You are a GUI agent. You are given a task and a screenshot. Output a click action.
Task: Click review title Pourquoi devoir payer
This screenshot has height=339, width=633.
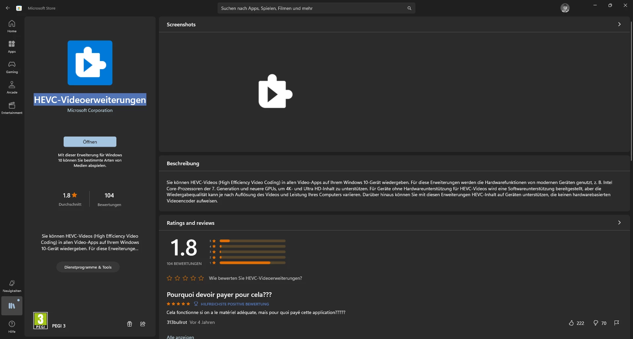pos(219,295)
